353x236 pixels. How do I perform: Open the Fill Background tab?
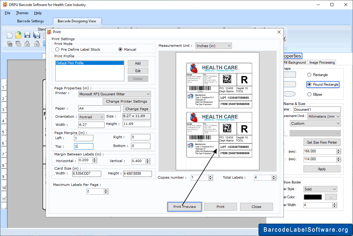click(295, 62)
